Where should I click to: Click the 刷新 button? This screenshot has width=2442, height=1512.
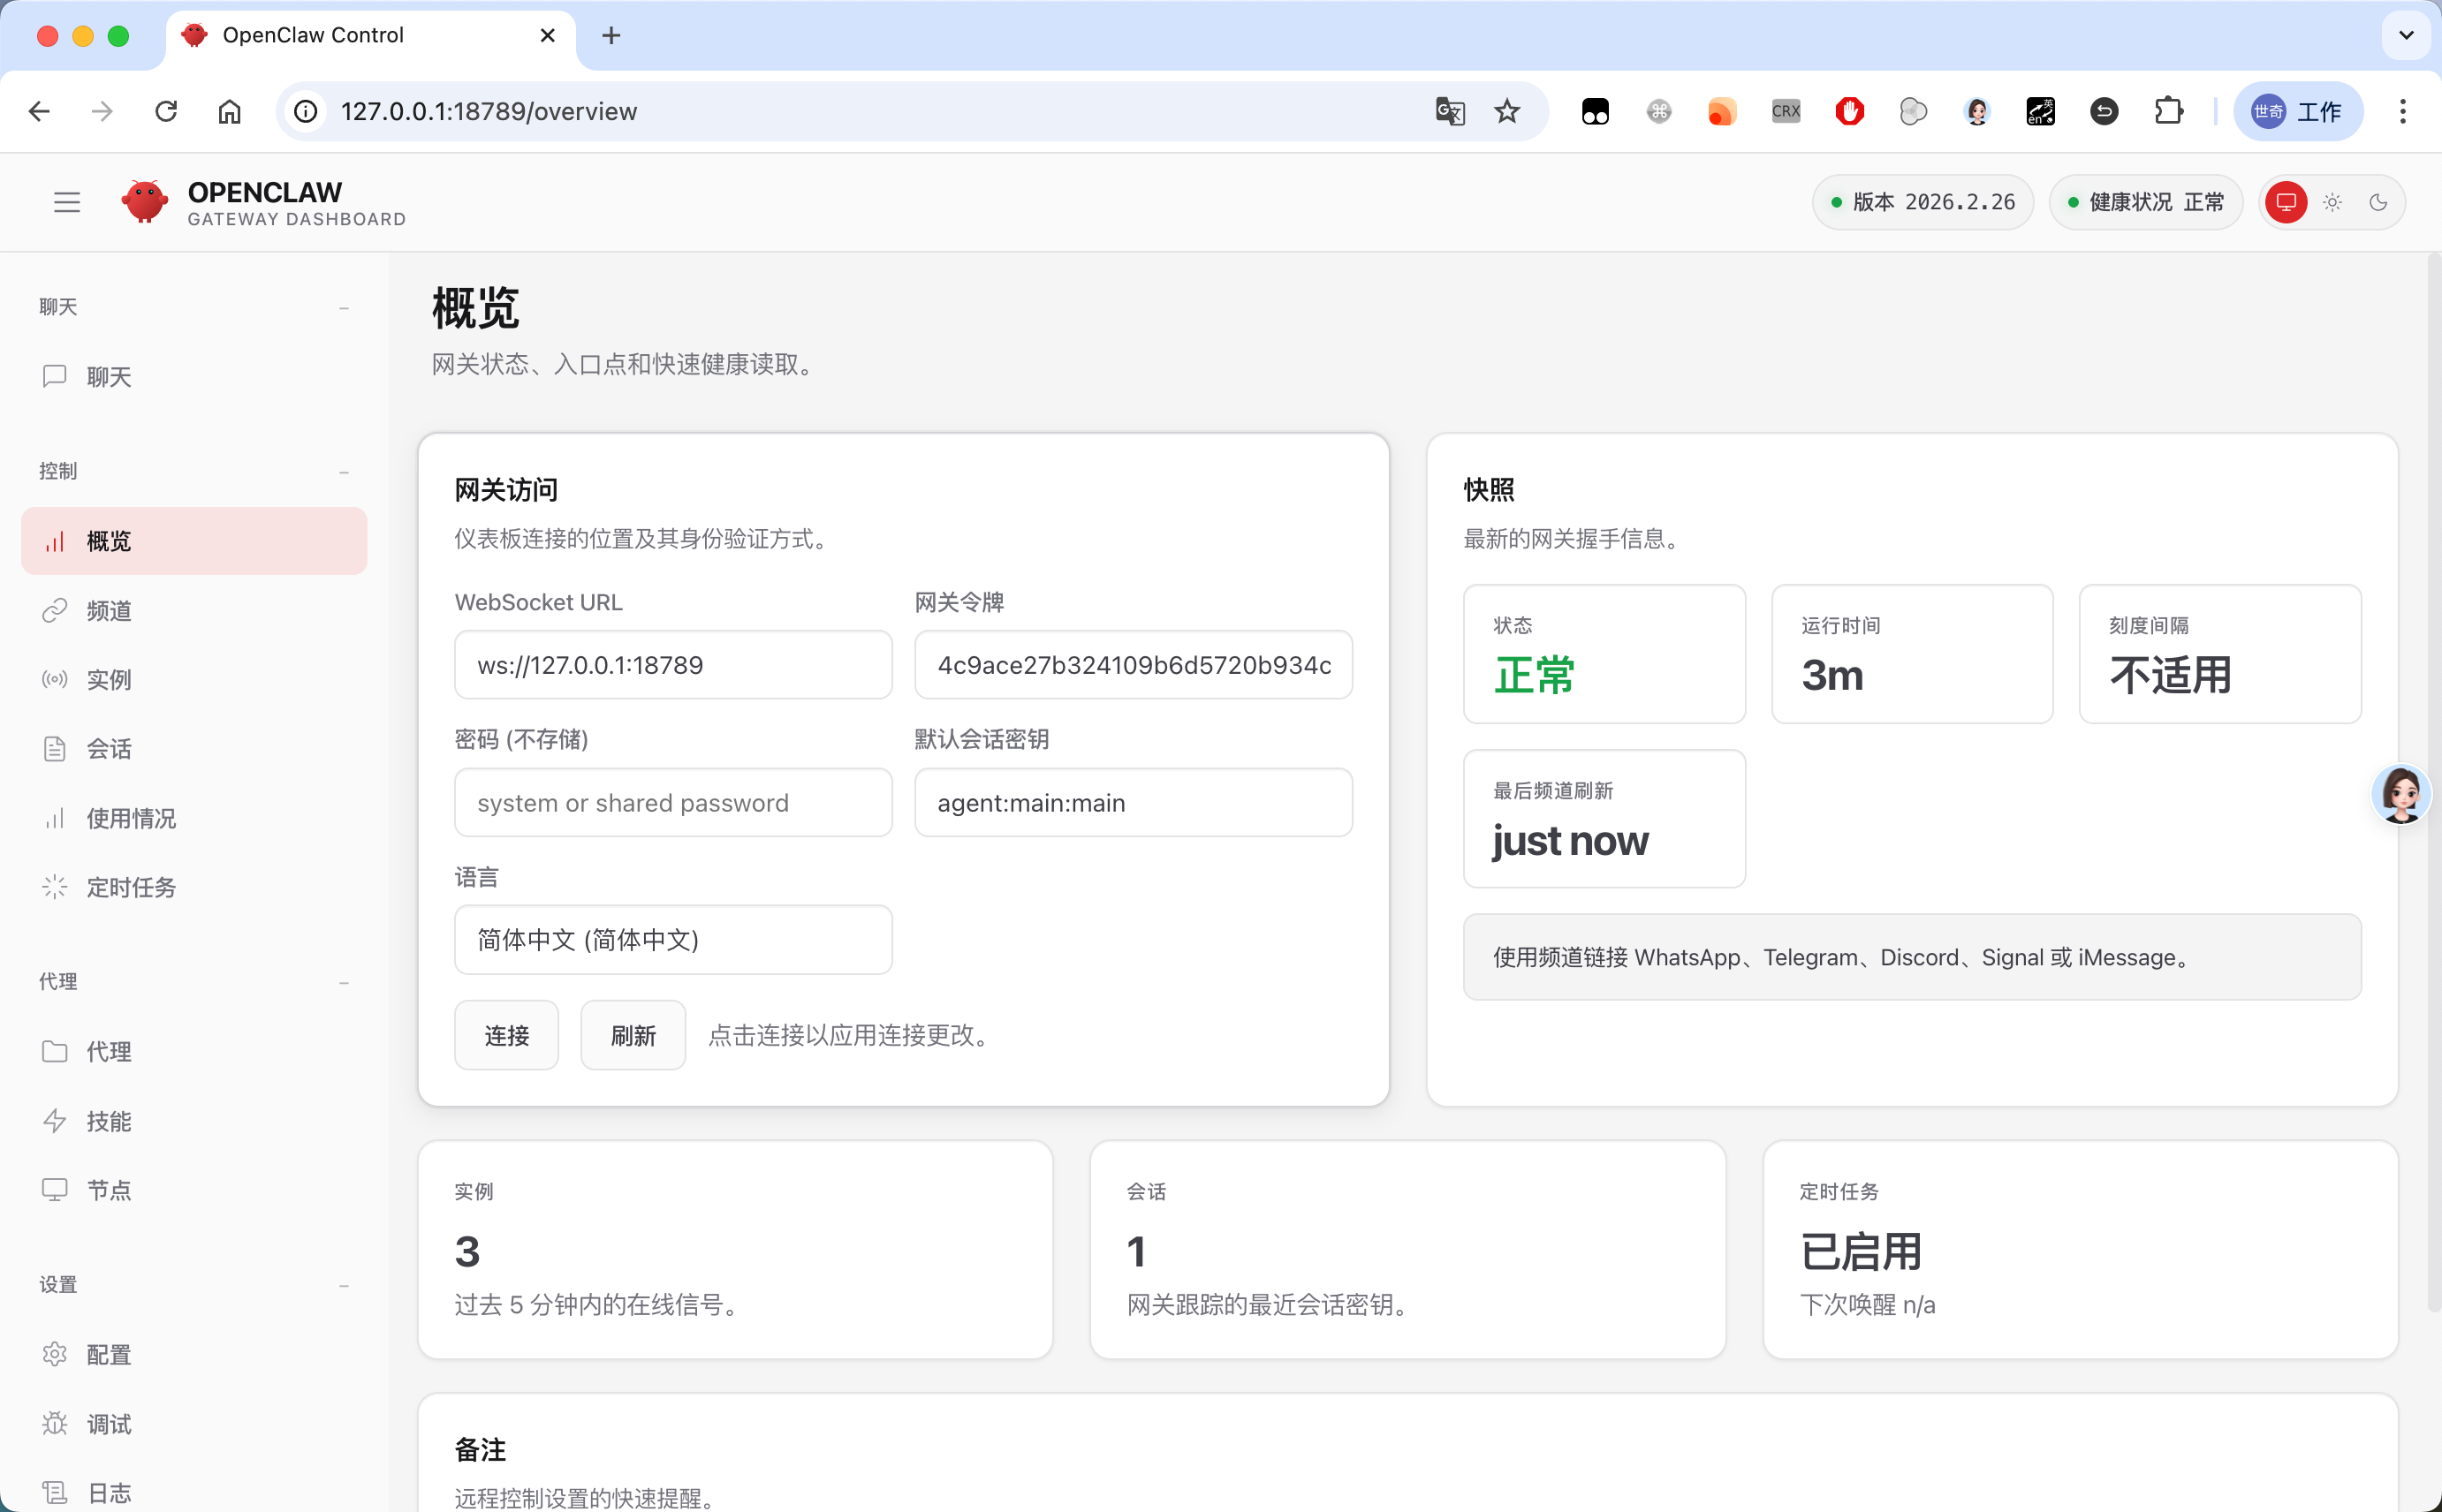[631, 1035]
